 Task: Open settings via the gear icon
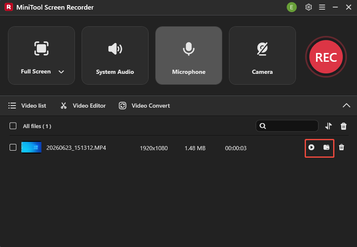click(x=308, y=7)
